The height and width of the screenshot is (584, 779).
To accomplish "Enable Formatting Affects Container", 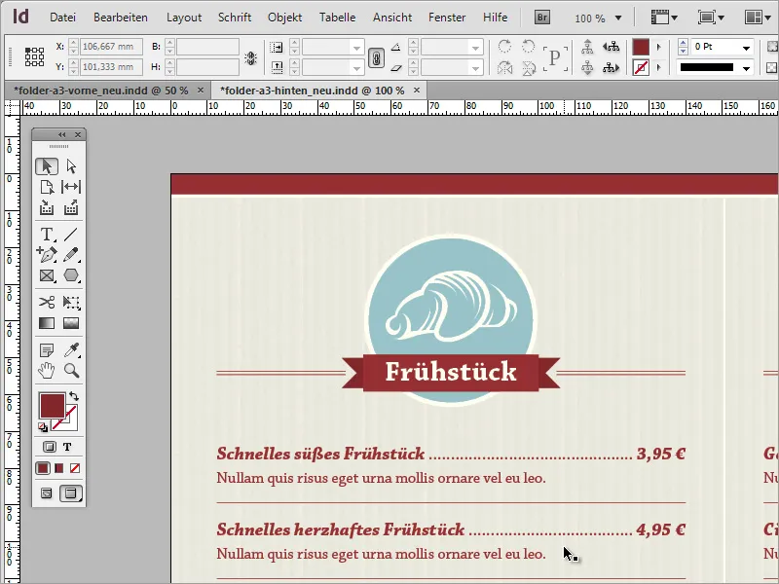I will coord(50,447).
